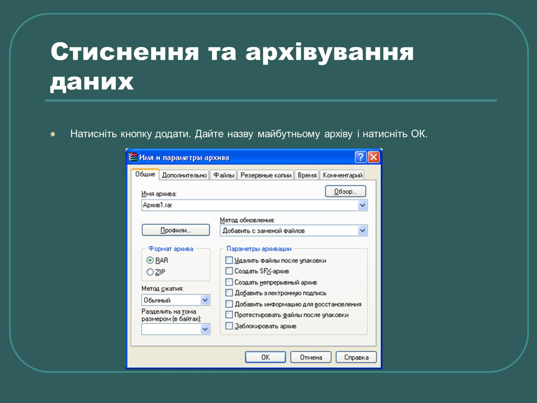Switch to the Резервные копии tab

click(x=266, y=175)
